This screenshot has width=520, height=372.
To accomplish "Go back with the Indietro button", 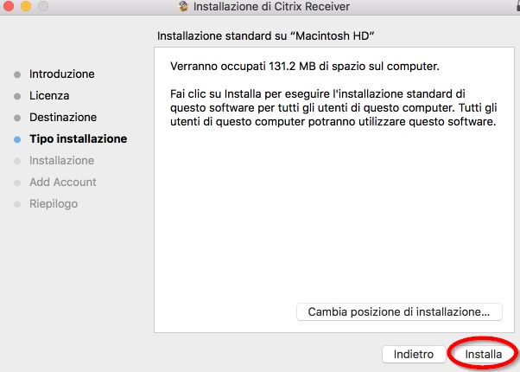I will click(414, 355).
